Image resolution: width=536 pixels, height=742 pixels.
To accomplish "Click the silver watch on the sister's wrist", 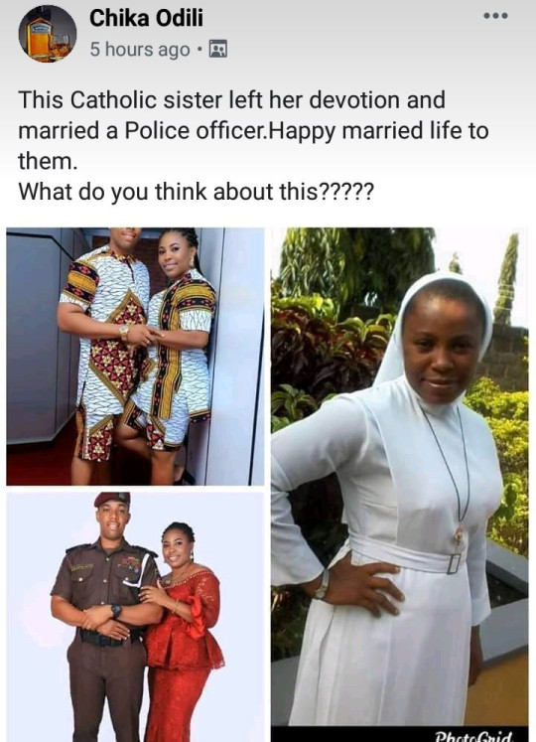I will (323, 584).
